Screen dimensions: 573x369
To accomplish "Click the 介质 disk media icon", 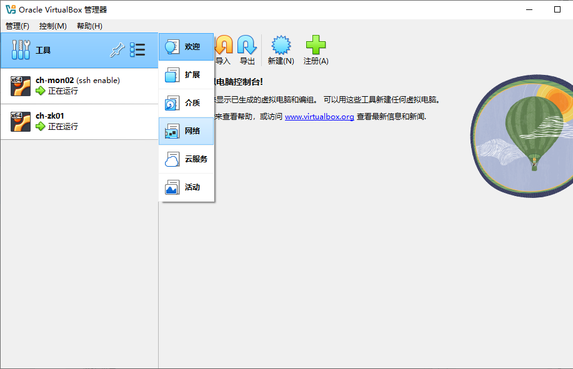I will 172,103.
